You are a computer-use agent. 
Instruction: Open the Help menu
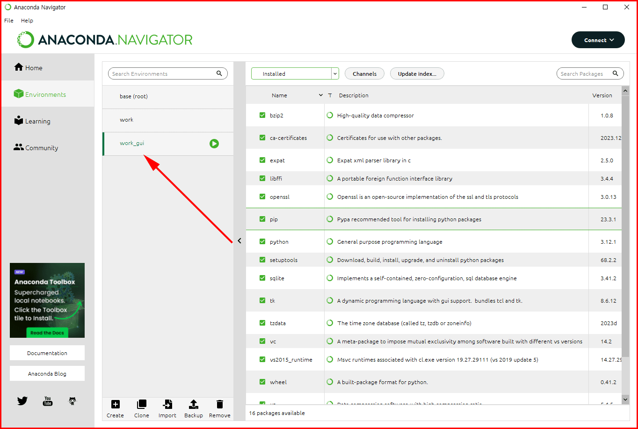tap(27, 21)
